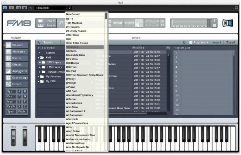Click the Easy/Morph grid icon
This screenshot has width=241, height=155.
[8, 78]
